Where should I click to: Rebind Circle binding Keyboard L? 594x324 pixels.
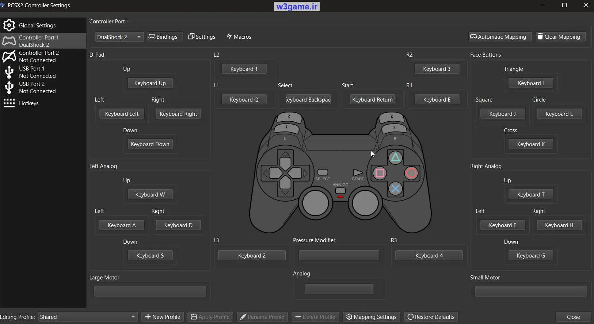pos(559,114)
